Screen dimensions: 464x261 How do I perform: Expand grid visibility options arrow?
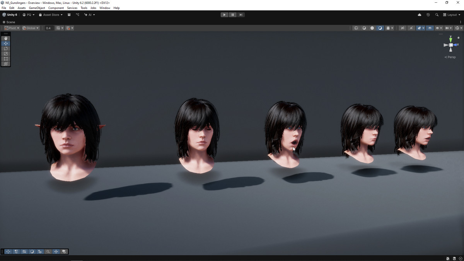tap(62, 28)
